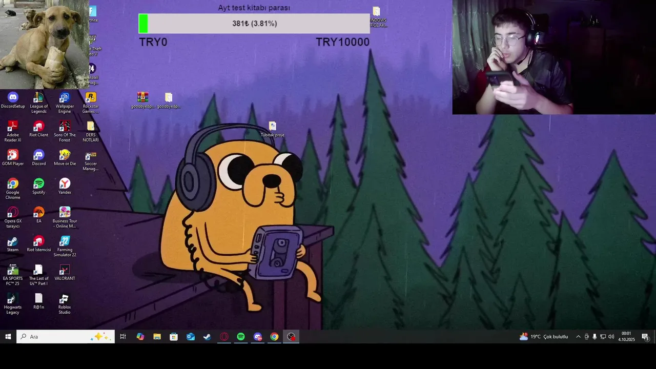
Task: Open the DiscordSetup desktop icon
Action: point(13,100)
